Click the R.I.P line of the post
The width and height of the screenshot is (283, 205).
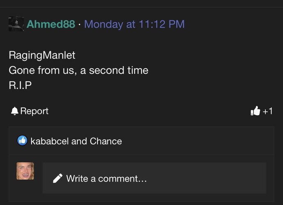coord(20,85)
